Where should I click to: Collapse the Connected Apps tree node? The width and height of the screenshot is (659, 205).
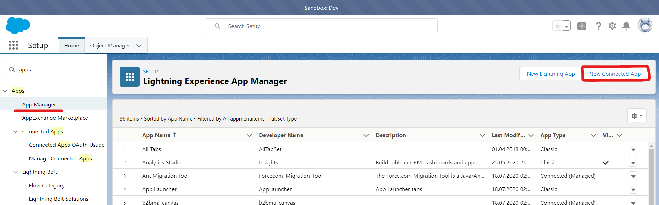[x=15, y=132]
